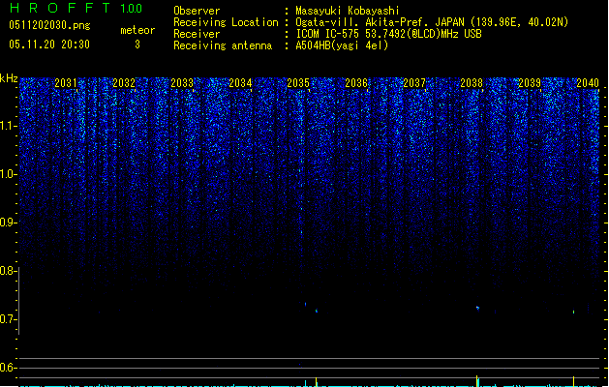Click the 2034 time marker
This screenshot has width=609, height=387.
pos(240,83)
